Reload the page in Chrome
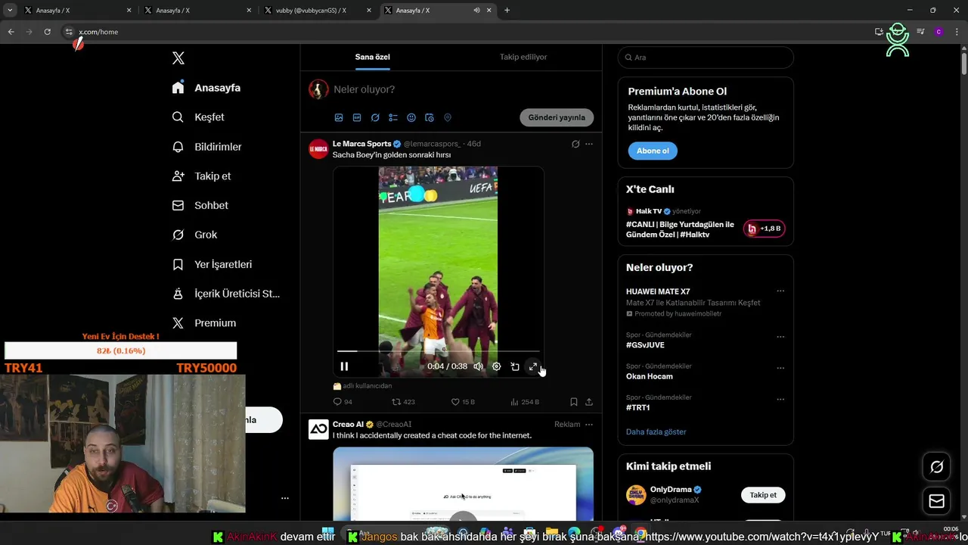 pyautogui.click(x=47, y=32)
